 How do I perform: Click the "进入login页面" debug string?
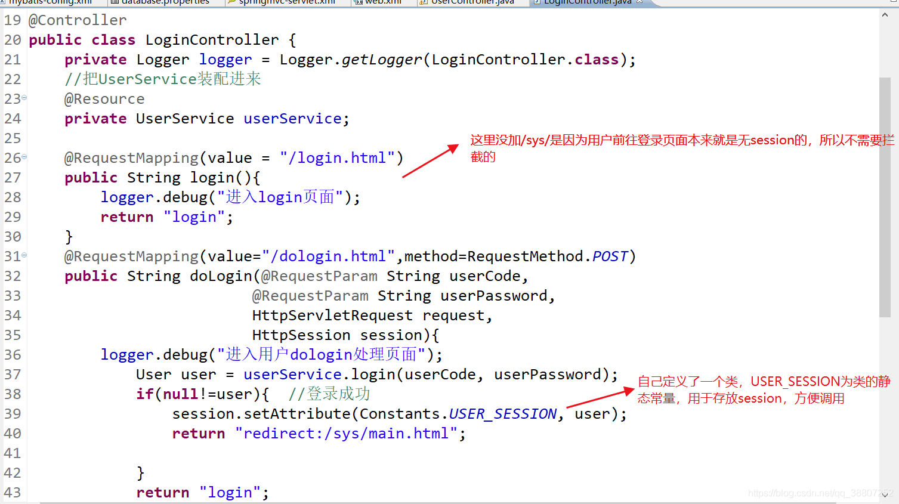pyautogui.click(x=280, y=197)
